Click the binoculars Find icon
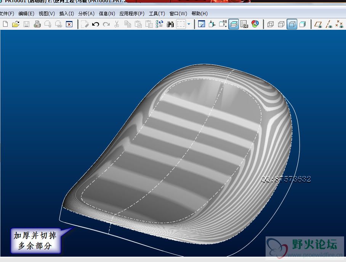Screen dimensions: 346x262 170,24
